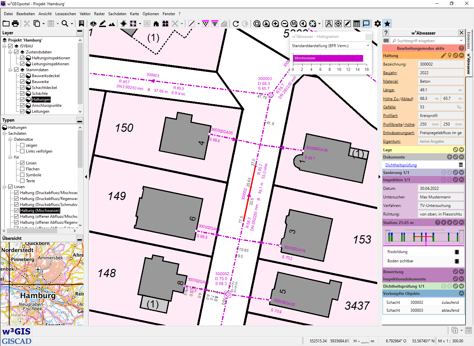This screenshot has width=474, height=346.
Task: Click the previous view arrow icon
Action: (x=303, y=23)
